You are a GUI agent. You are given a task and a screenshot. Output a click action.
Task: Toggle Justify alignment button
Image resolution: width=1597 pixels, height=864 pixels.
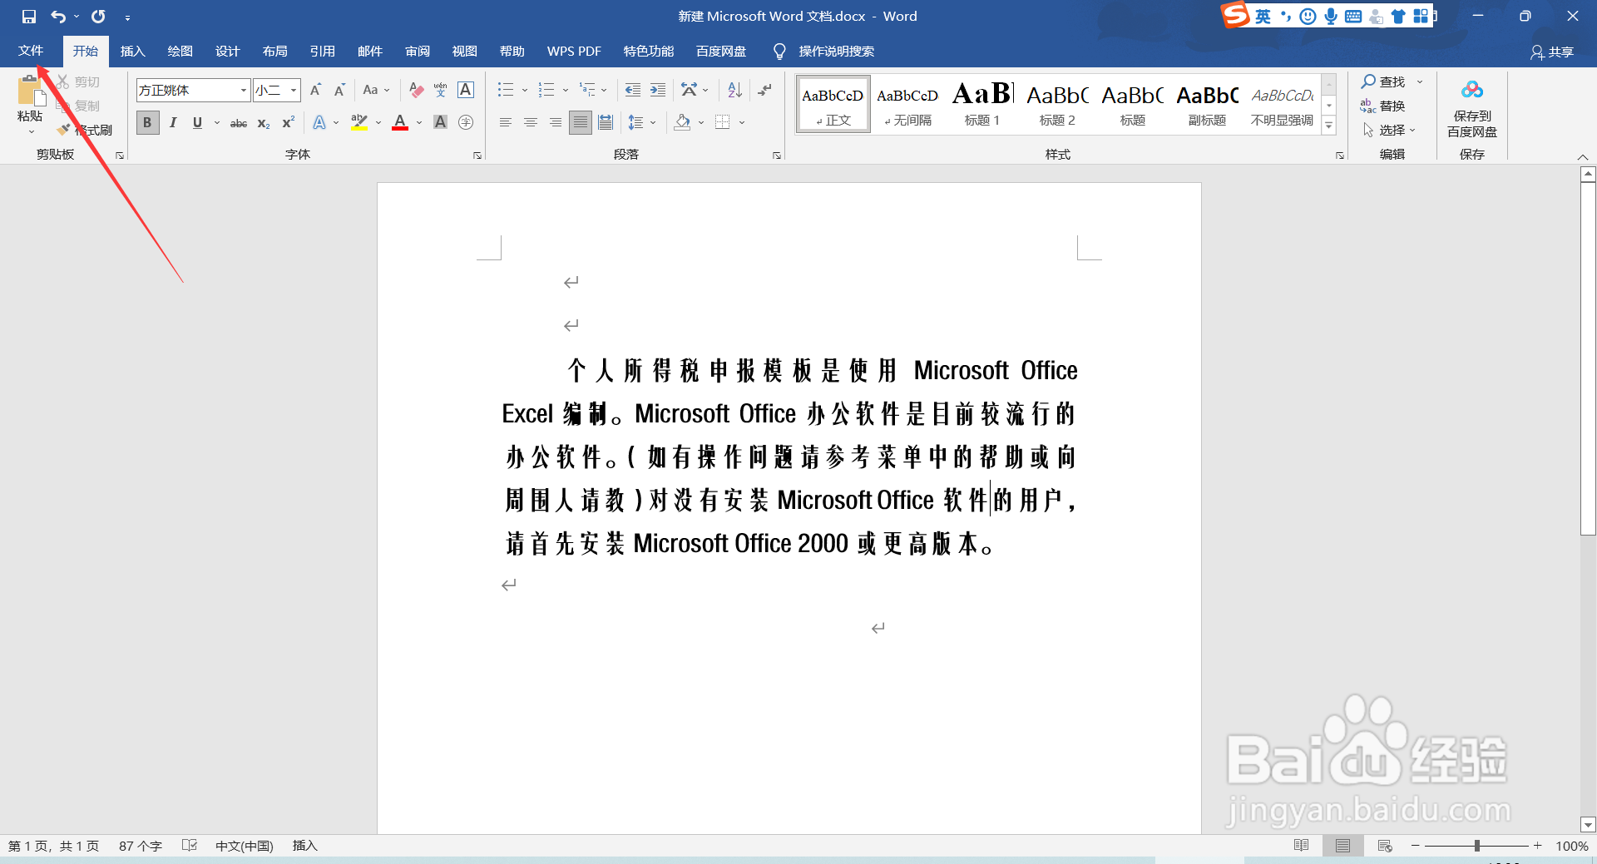pos(581,123)
